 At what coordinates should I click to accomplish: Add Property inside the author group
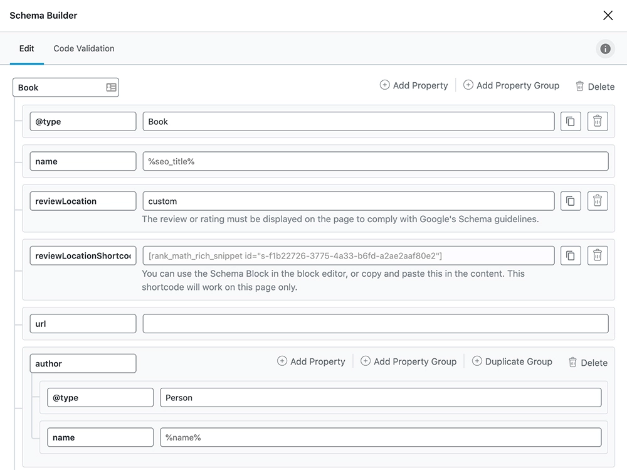(311, 361)
